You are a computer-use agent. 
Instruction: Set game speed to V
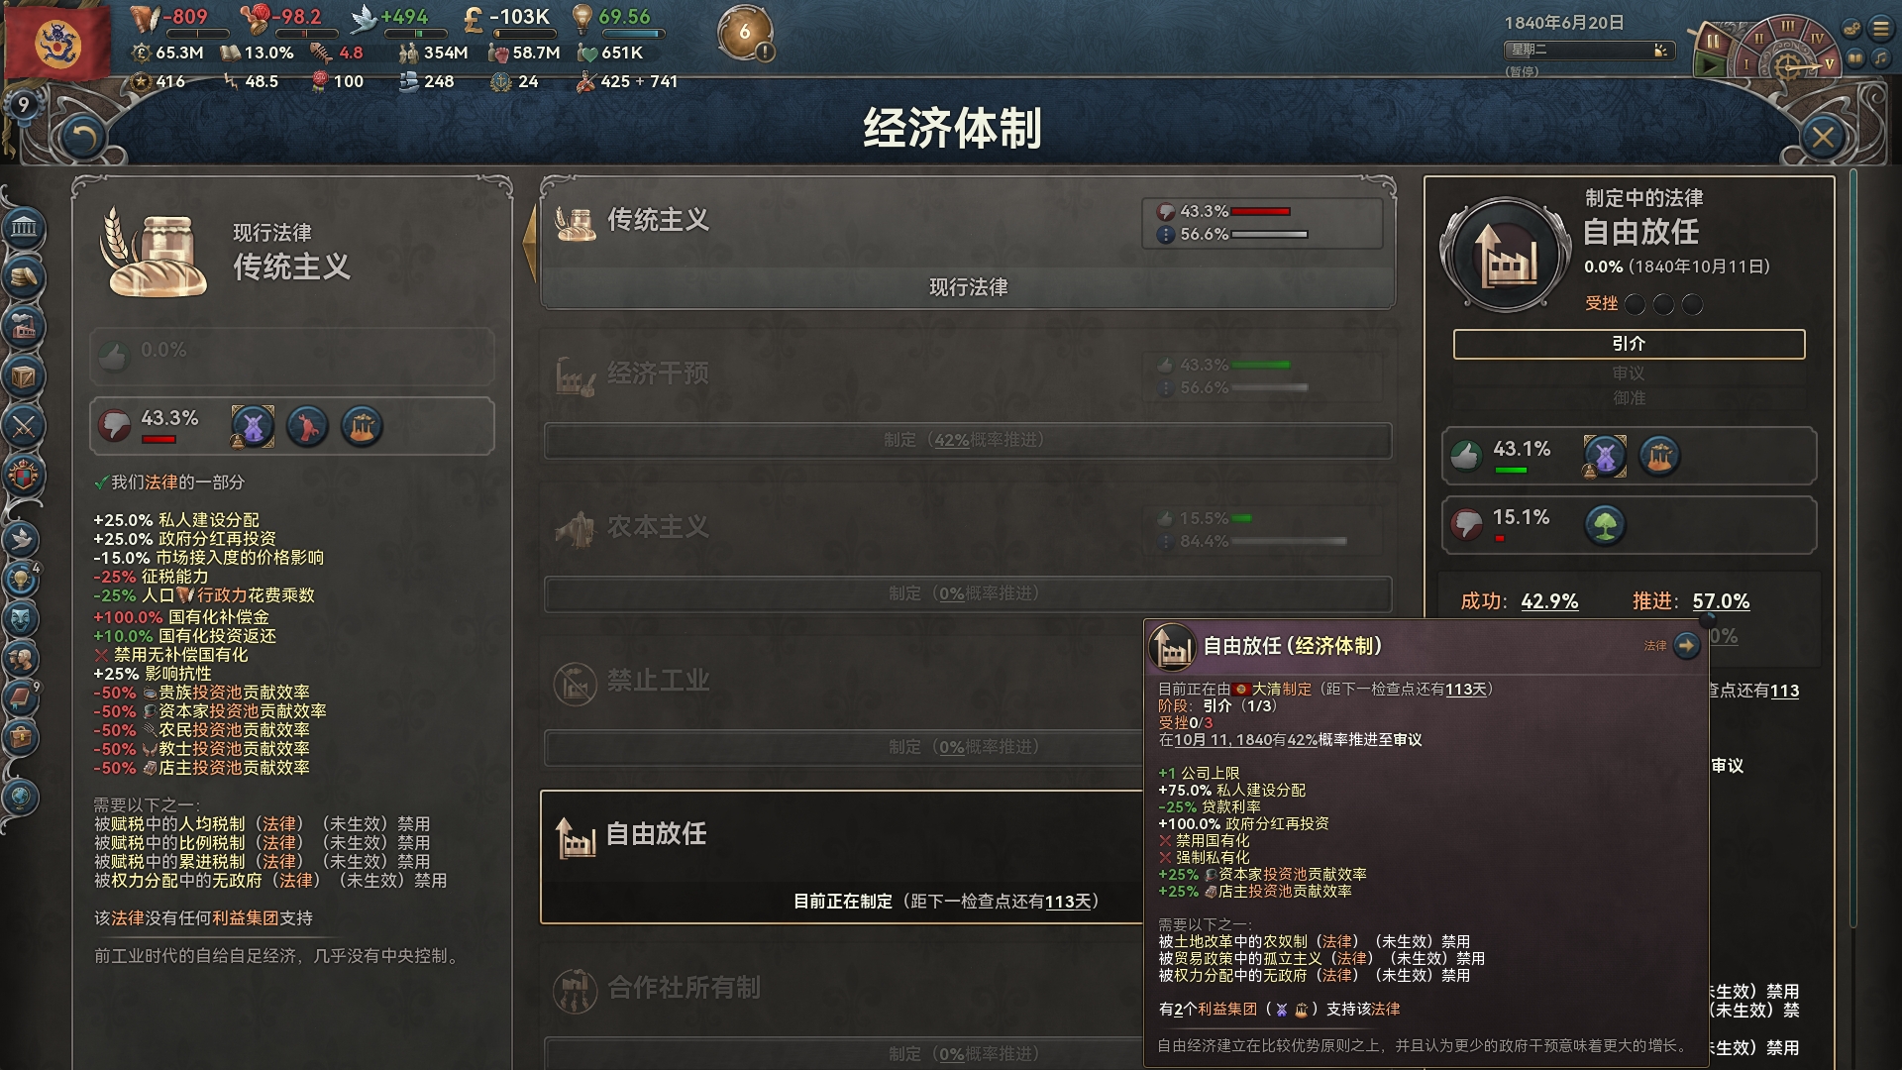pyautogui.click(x=1829, y=62)
